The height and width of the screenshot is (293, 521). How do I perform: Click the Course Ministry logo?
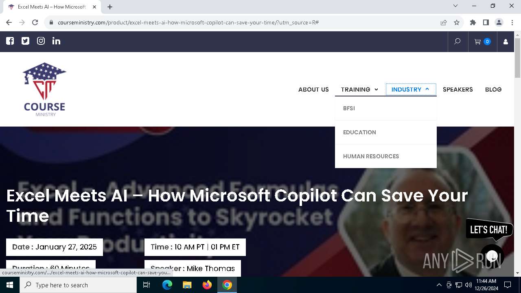pos(44,89)
